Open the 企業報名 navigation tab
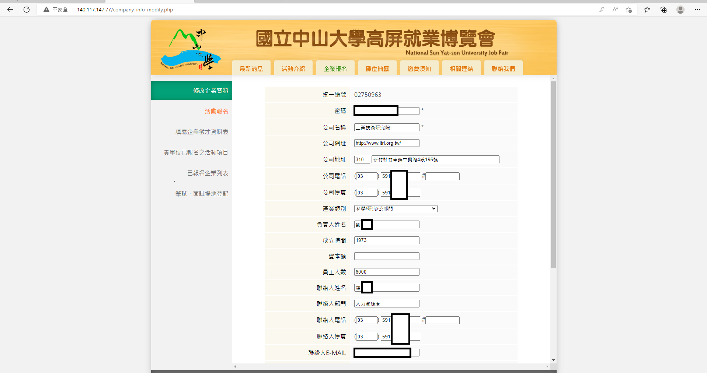Screen dimensions: 707x373 coord(335,68)
